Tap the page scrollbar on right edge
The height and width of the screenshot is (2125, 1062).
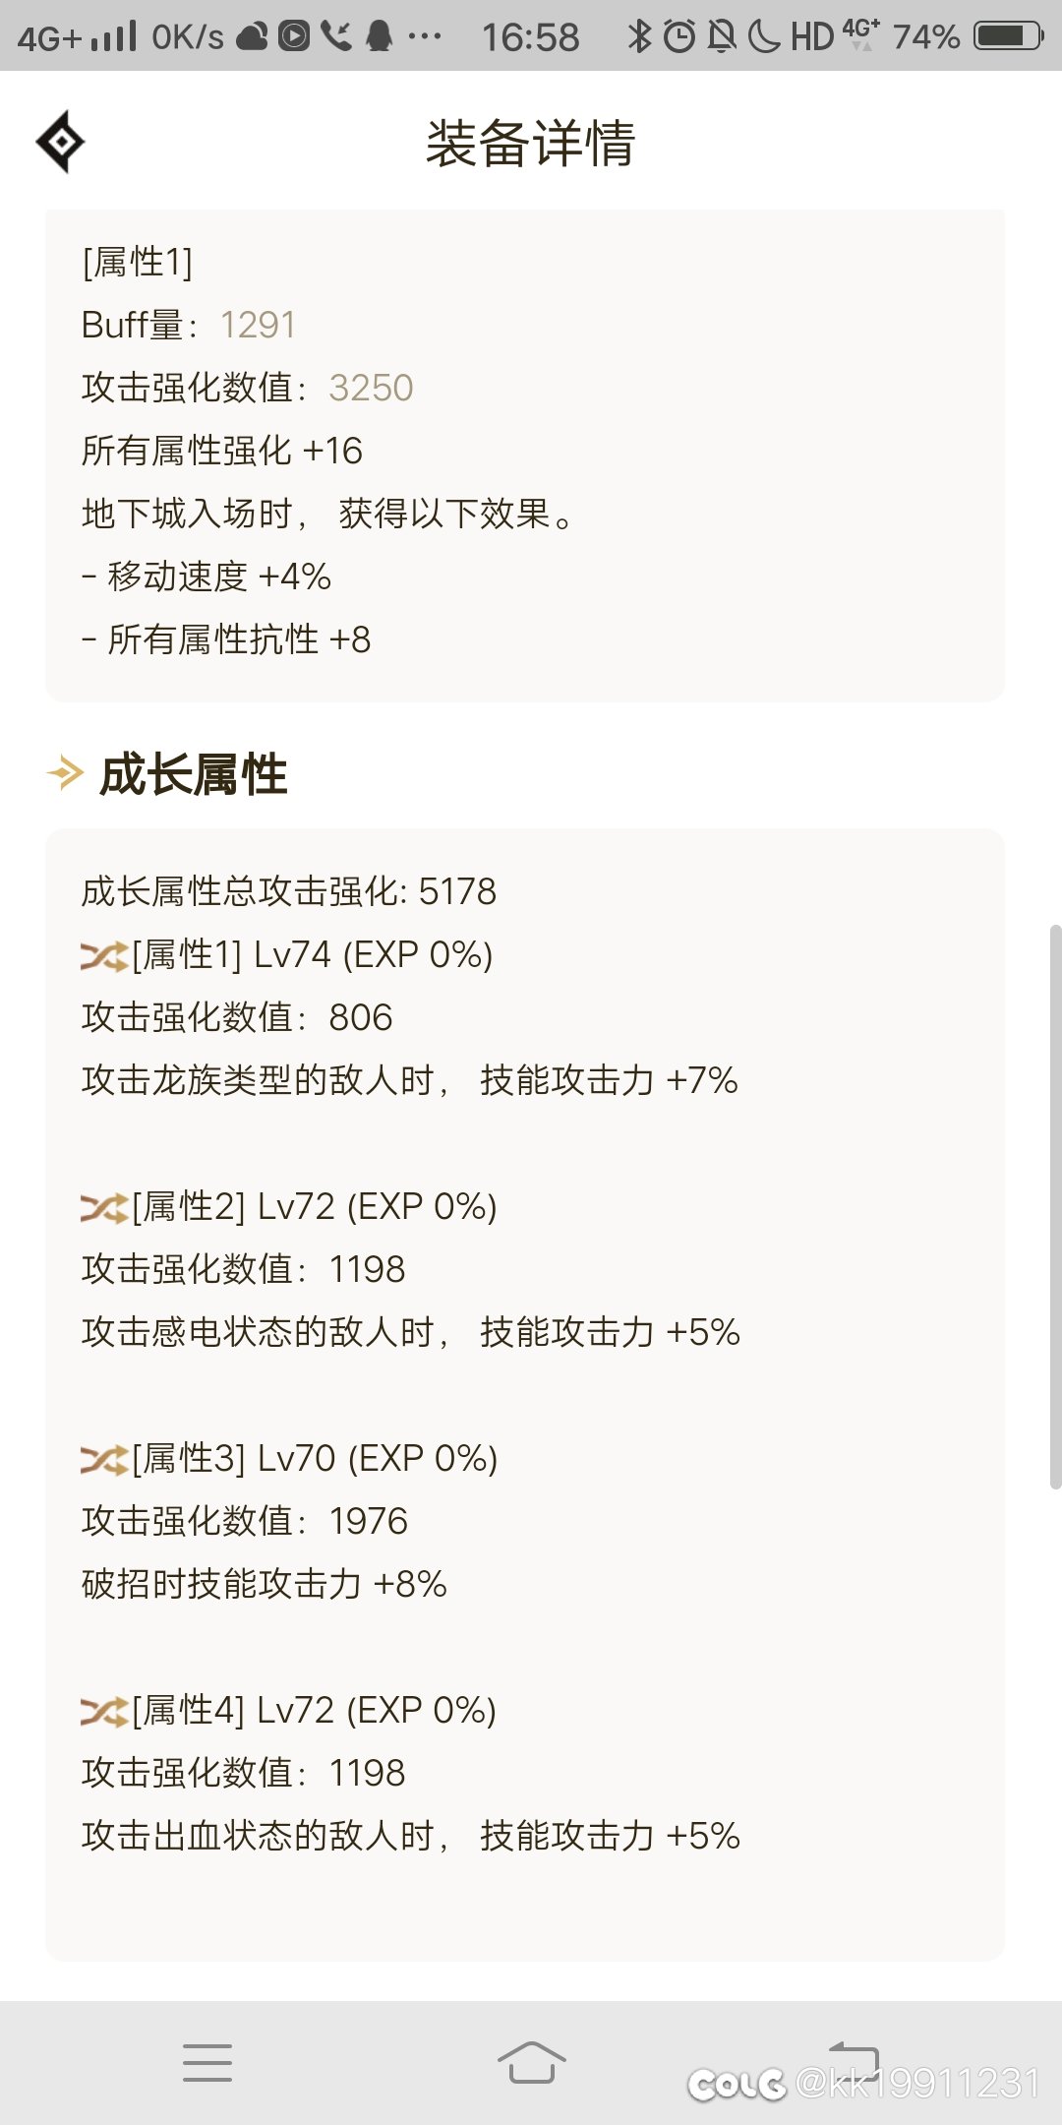[1055, 1207]
